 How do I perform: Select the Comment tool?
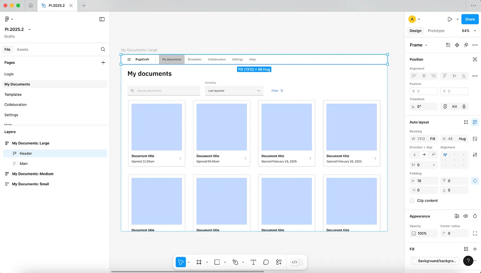coord(266,262)
